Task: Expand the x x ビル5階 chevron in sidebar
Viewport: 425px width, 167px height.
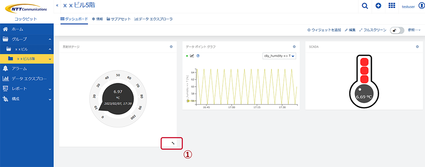Action: [x=50, y=59]
